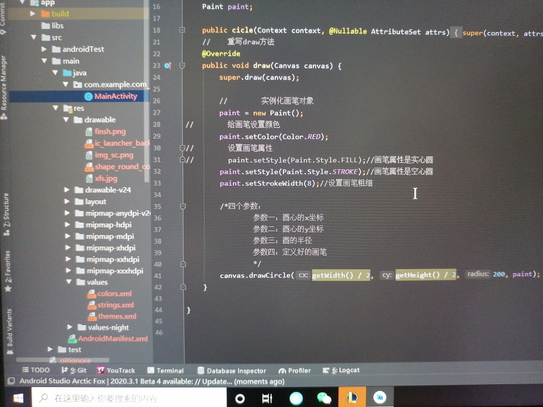
Task: Collapse the res folder
Action: [55, 108]
